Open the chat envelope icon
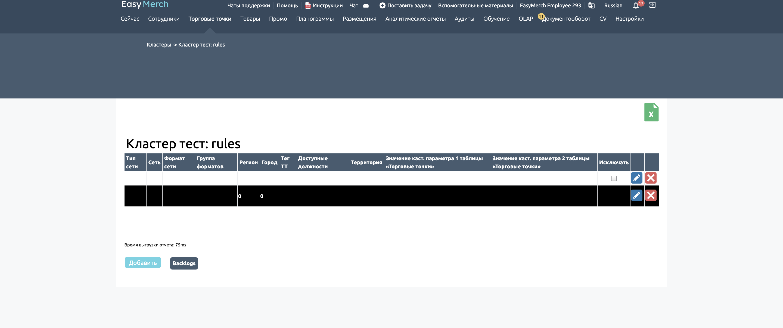 pos(366,5)
